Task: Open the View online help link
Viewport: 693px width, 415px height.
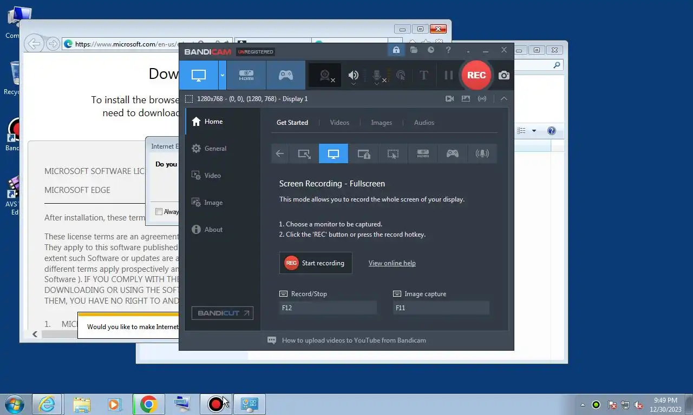Action: [392, 263]
